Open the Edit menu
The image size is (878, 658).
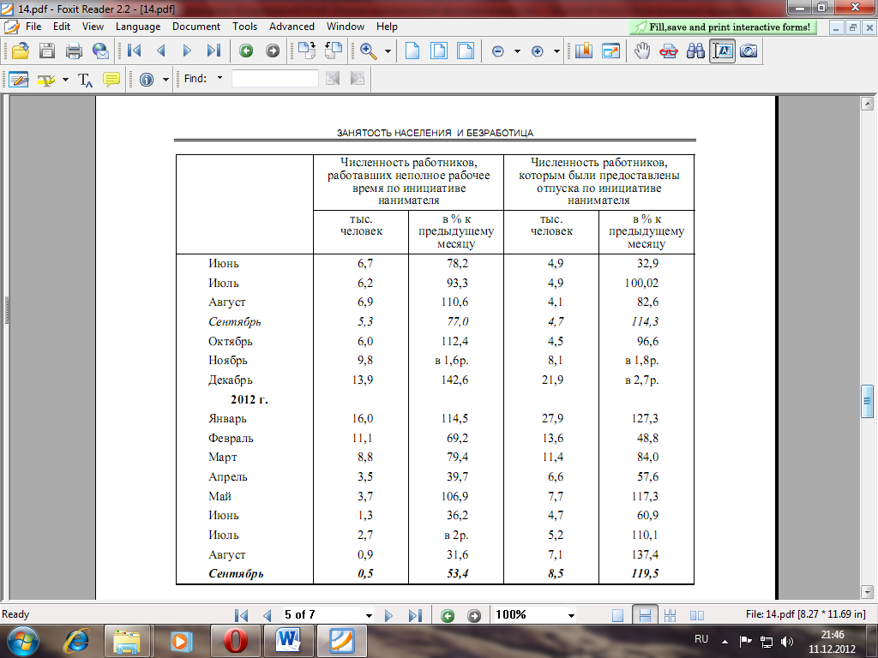(x=62, y=27)
